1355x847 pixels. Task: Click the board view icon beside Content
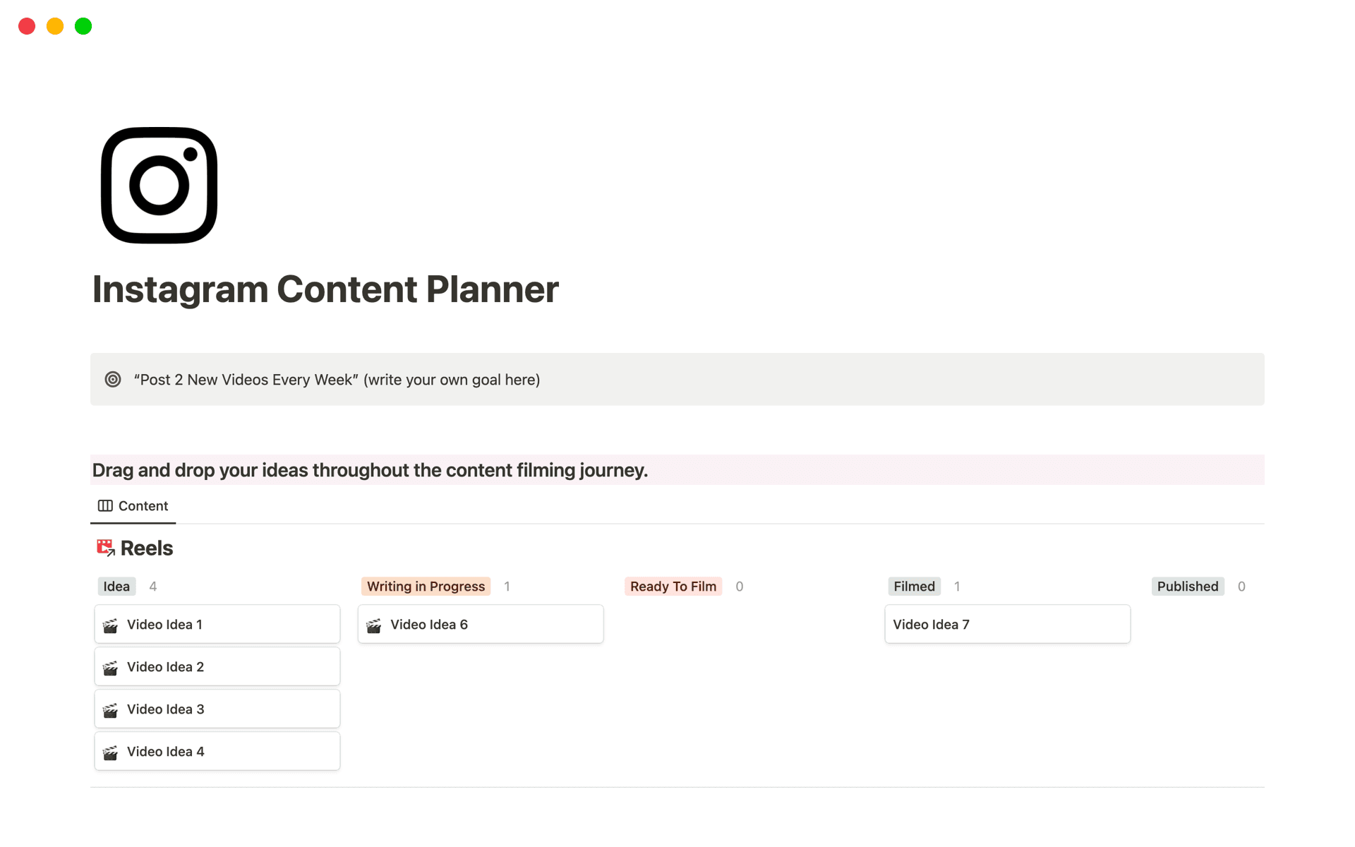tap(104, 505)
